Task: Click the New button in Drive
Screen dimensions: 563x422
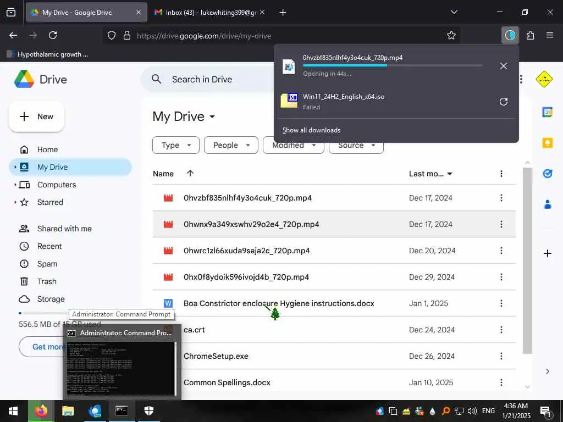Action: [x=37, y=116]
